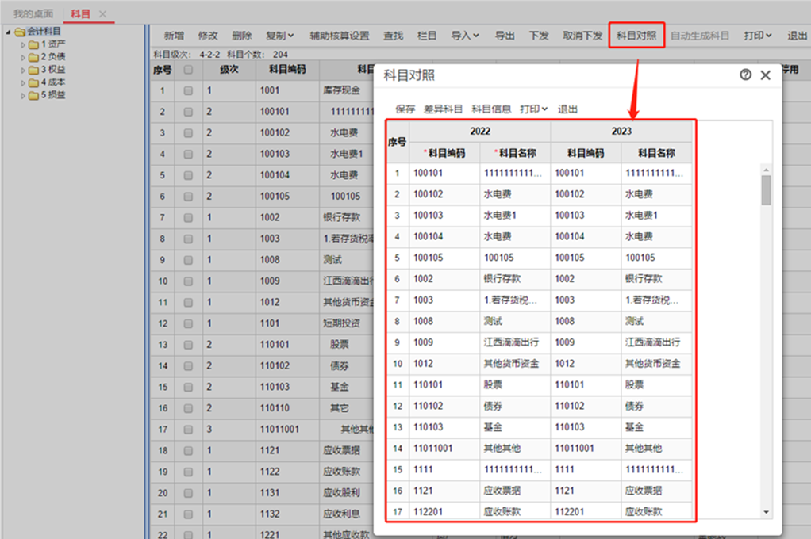Image resolution: width=811 pixels, height=539 pixels.
Task: Click the 新增 toolbar button
Action: [174, 36]
